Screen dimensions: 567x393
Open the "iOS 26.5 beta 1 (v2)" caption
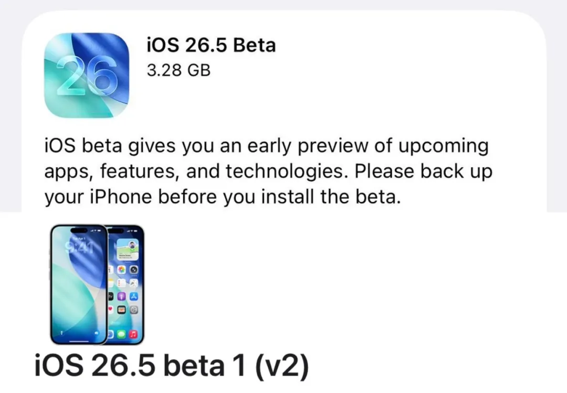172,366
